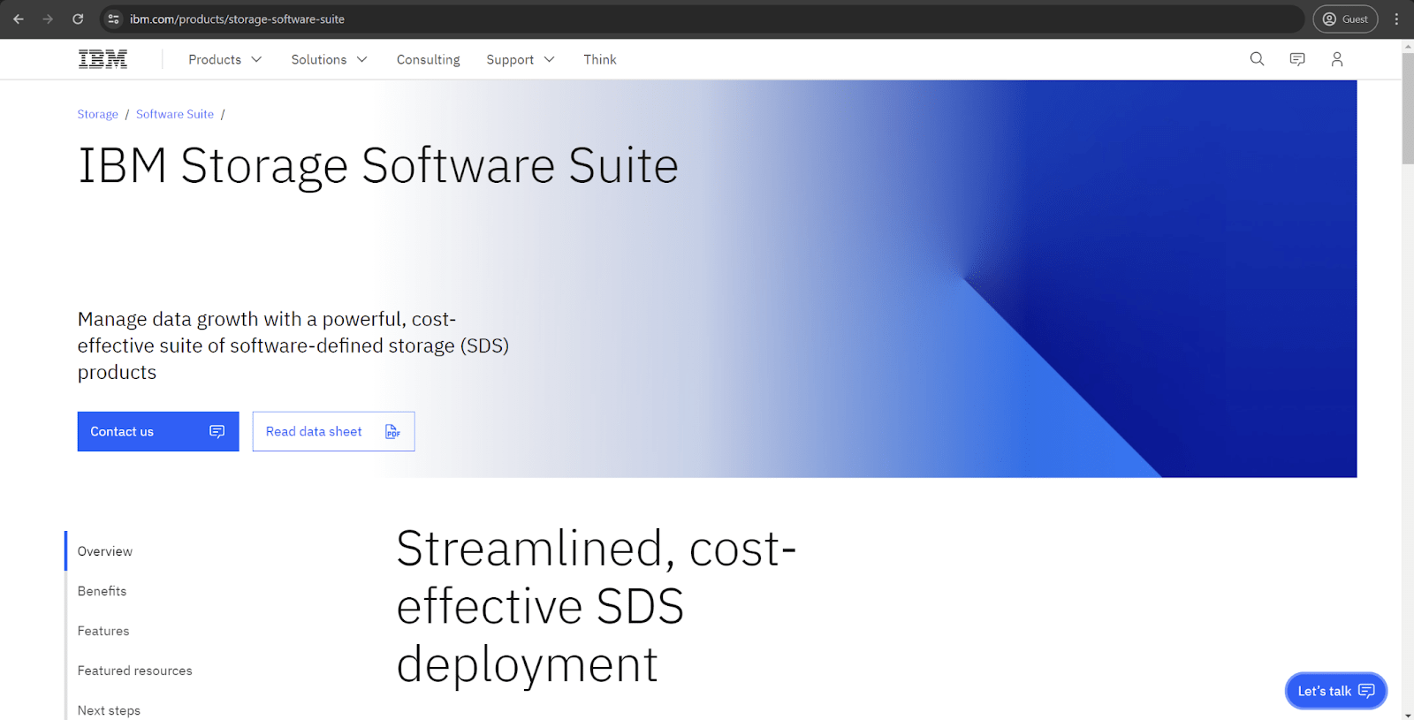
Task: Jump to Benefits section in sidebar
Action: (102, 591)
